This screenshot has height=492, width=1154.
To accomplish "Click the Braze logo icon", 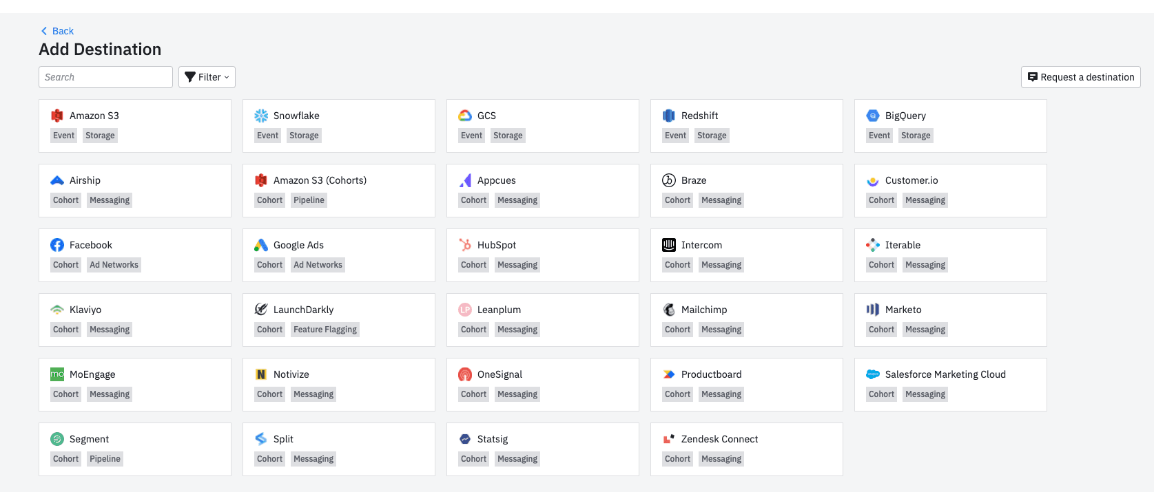I will [x=669, y=180].
